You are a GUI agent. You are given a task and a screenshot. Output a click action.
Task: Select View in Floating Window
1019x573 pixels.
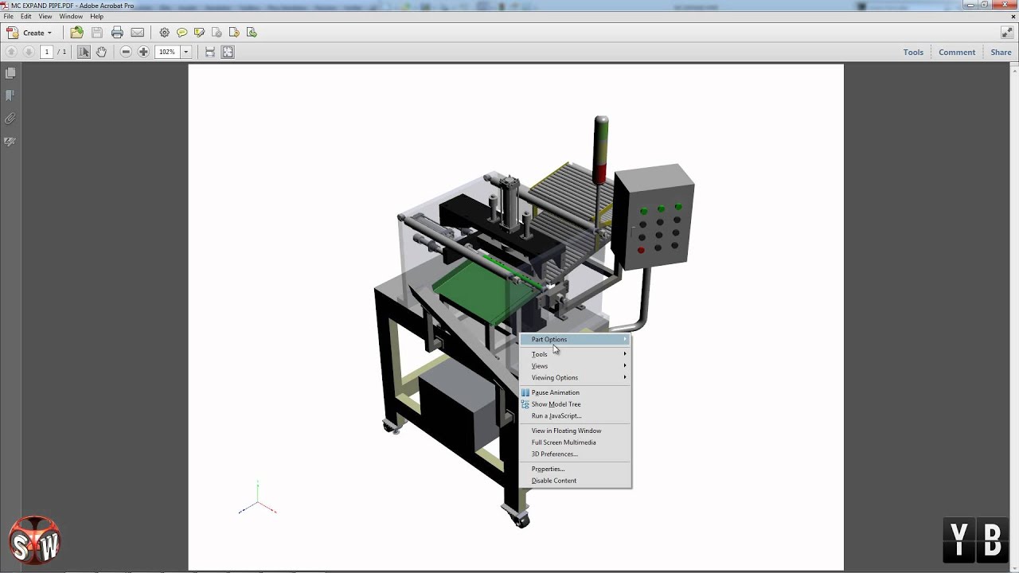tap(575, 431)
